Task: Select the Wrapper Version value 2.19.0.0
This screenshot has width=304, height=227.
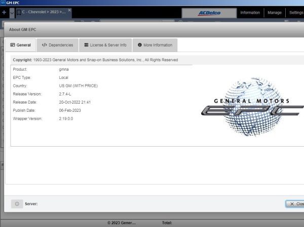Action: [x=66, y=119]
